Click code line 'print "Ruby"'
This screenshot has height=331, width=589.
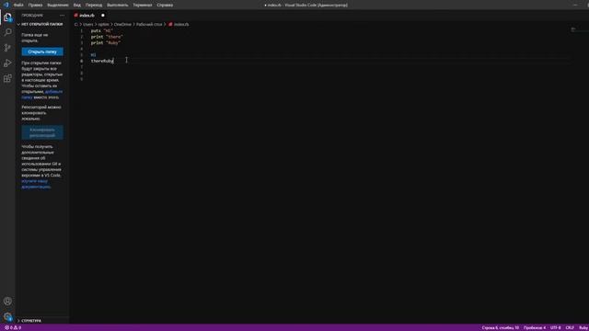click(x=106, y=43)
